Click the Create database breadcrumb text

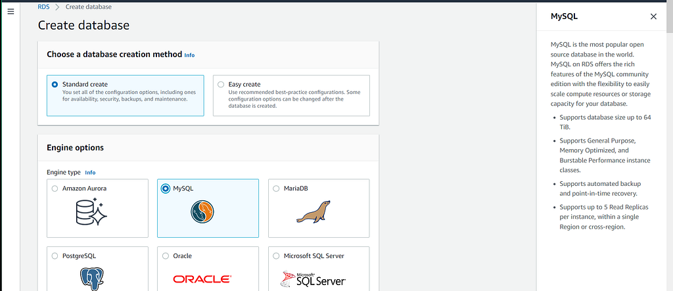point(89,7)
